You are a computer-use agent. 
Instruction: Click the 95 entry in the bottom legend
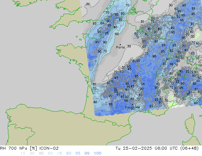click(78, 153)
